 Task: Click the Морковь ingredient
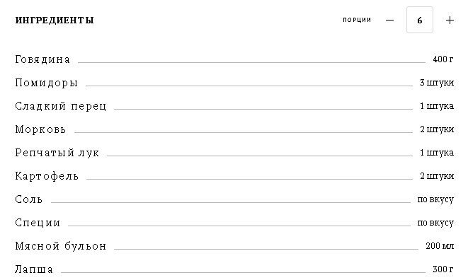tap(40, 129)
